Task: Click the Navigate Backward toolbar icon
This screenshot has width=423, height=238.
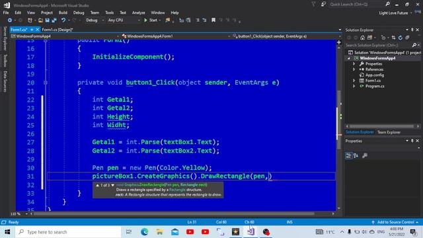Action: [x=10, y=20]
